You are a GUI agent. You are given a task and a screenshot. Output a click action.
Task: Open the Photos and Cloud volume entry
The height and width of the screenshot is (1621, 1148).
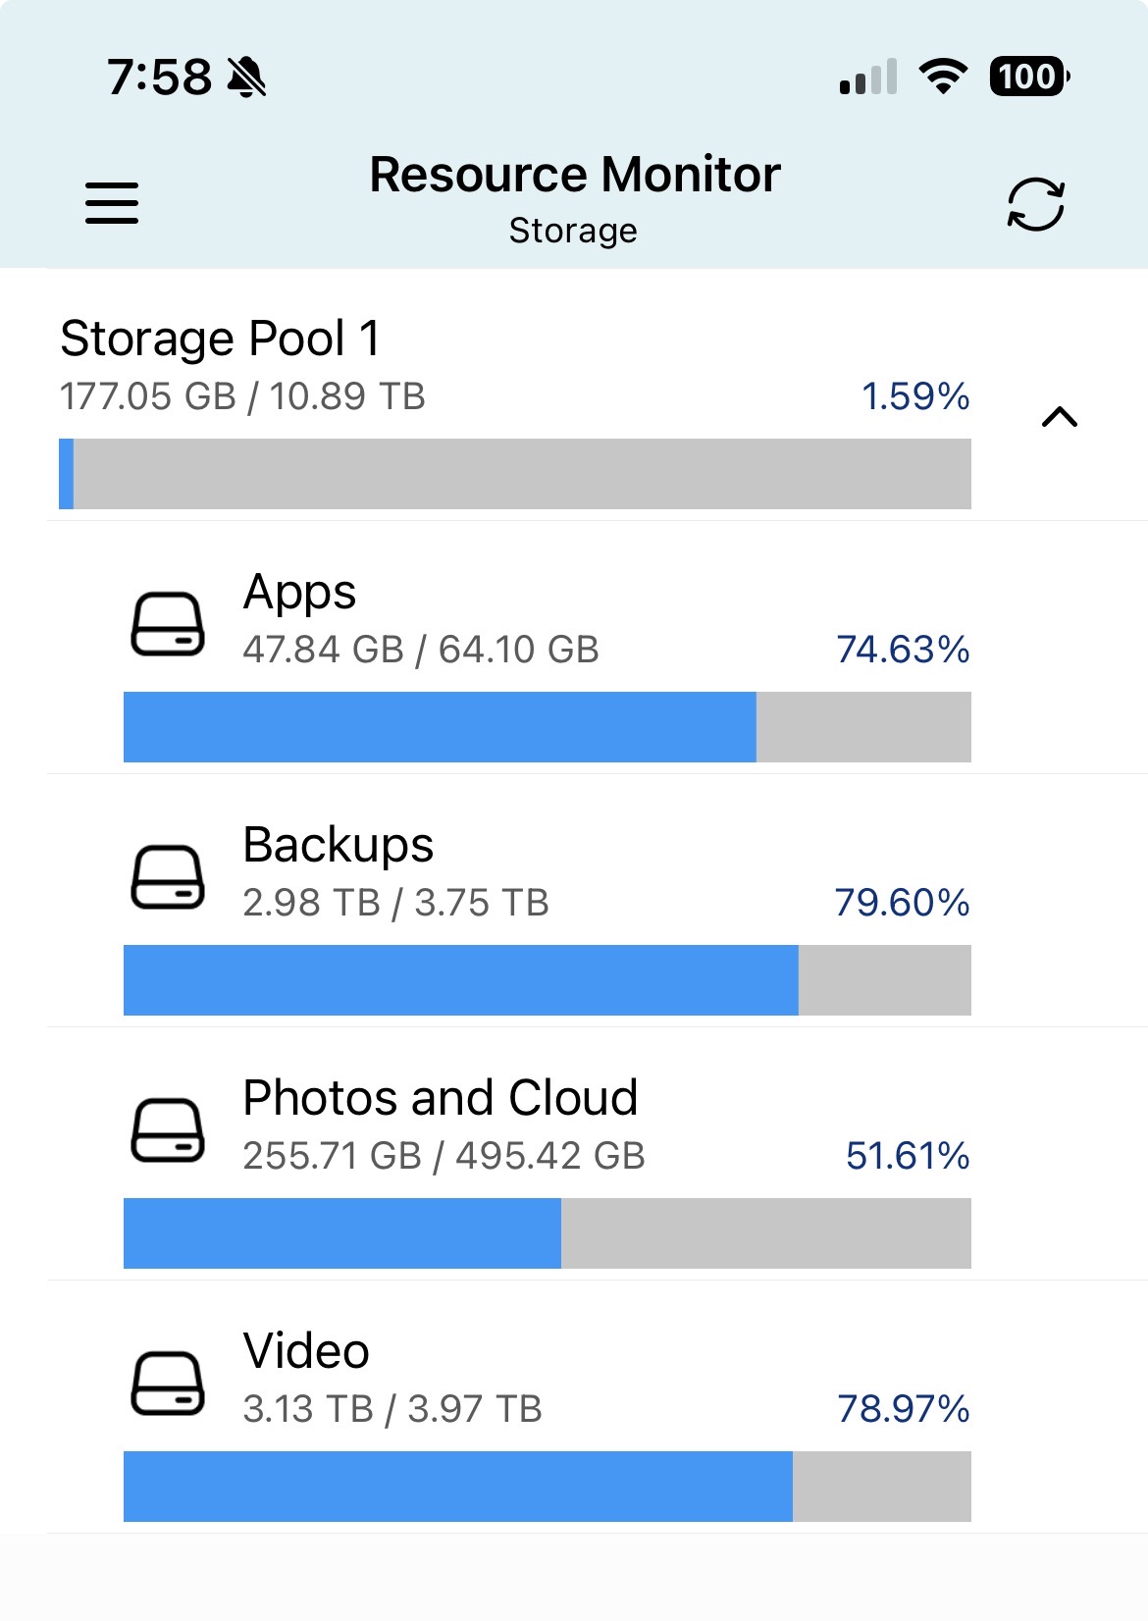[598, 1154]
